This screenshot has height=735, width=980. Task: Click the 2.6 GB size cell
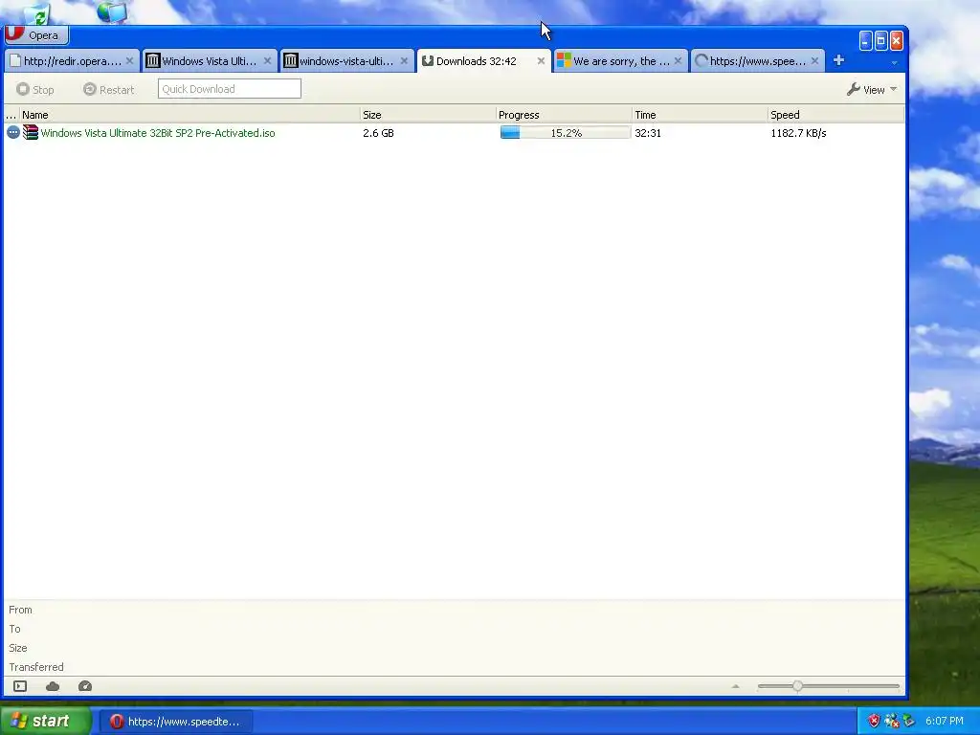[378, 133]
